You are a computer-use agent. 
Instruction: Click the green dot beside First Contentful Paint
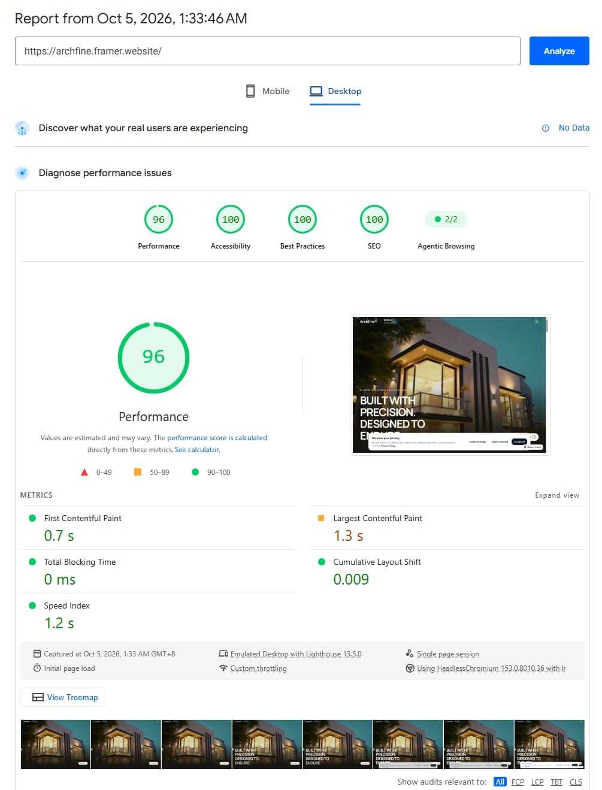coord(32,518)
